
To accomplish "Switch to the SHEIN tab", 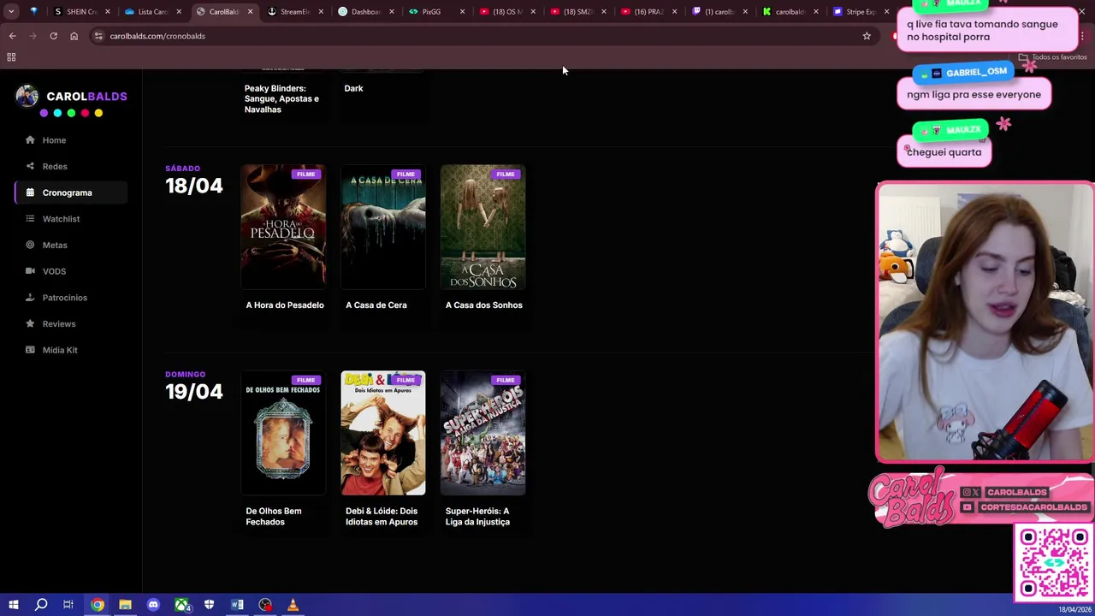I will coord(83,12).
